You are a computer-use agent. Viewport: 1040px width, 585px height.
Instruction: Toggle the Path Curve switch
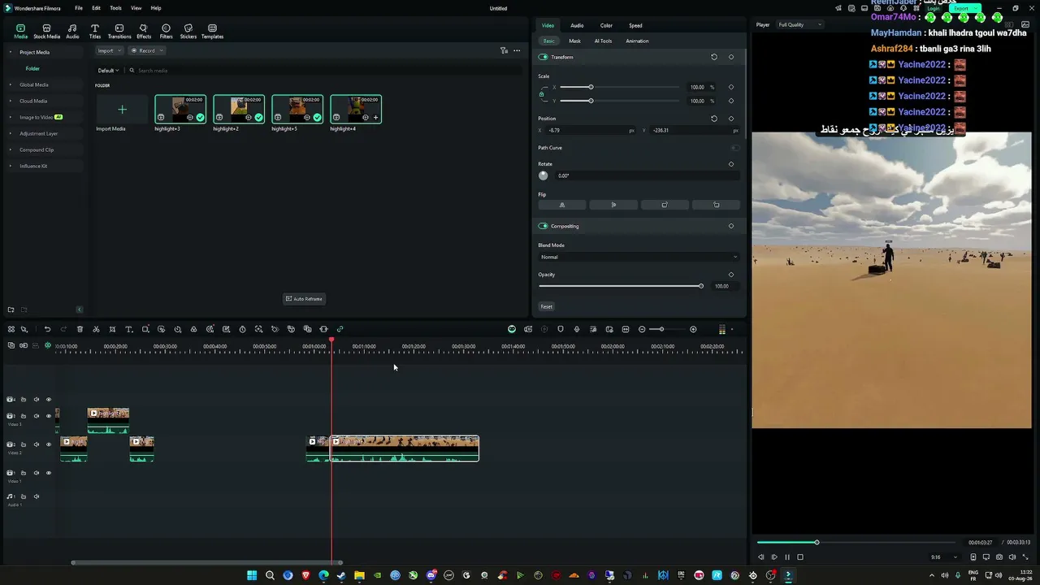[735, 148]
